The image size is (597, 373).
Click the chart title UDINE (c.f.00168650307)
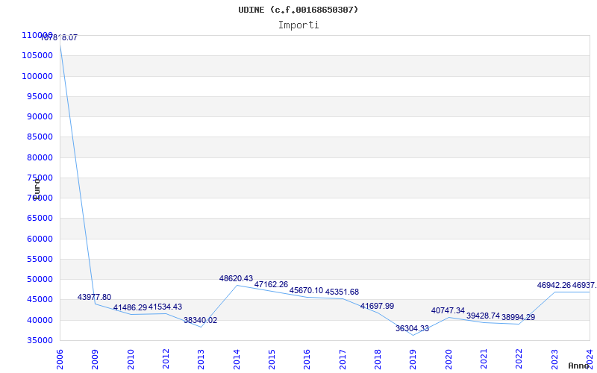tap(298, 10)
